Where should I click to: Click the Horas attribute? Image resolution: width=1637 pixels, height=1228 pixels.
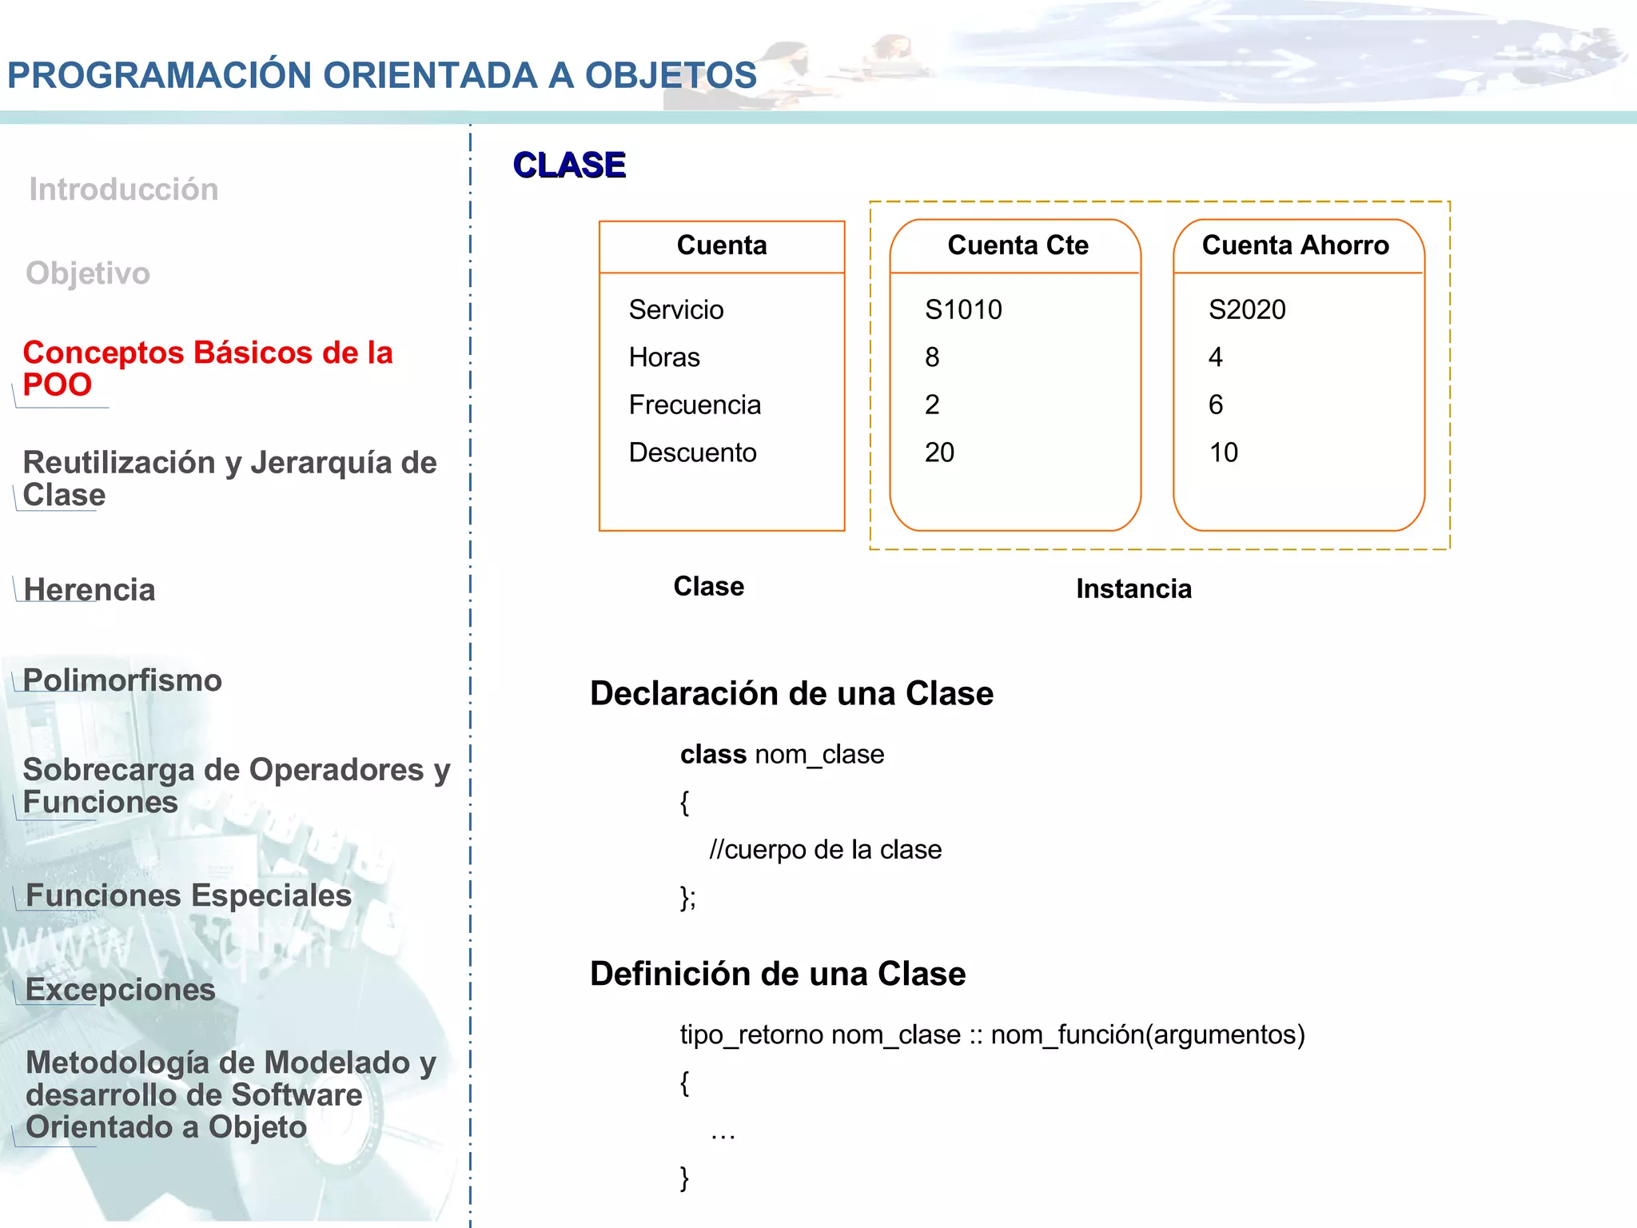(x=664, y=357)
